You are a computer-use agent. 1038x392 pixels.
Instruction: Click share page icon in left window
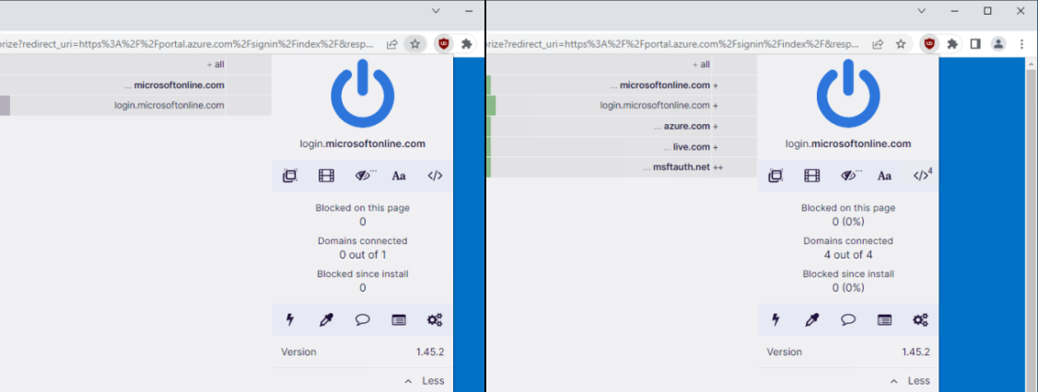(x=392, y=43)
